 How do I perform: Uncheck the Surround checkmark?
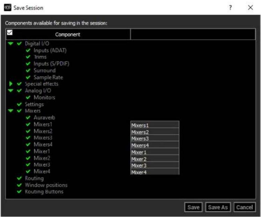click(x=28, y=71)
